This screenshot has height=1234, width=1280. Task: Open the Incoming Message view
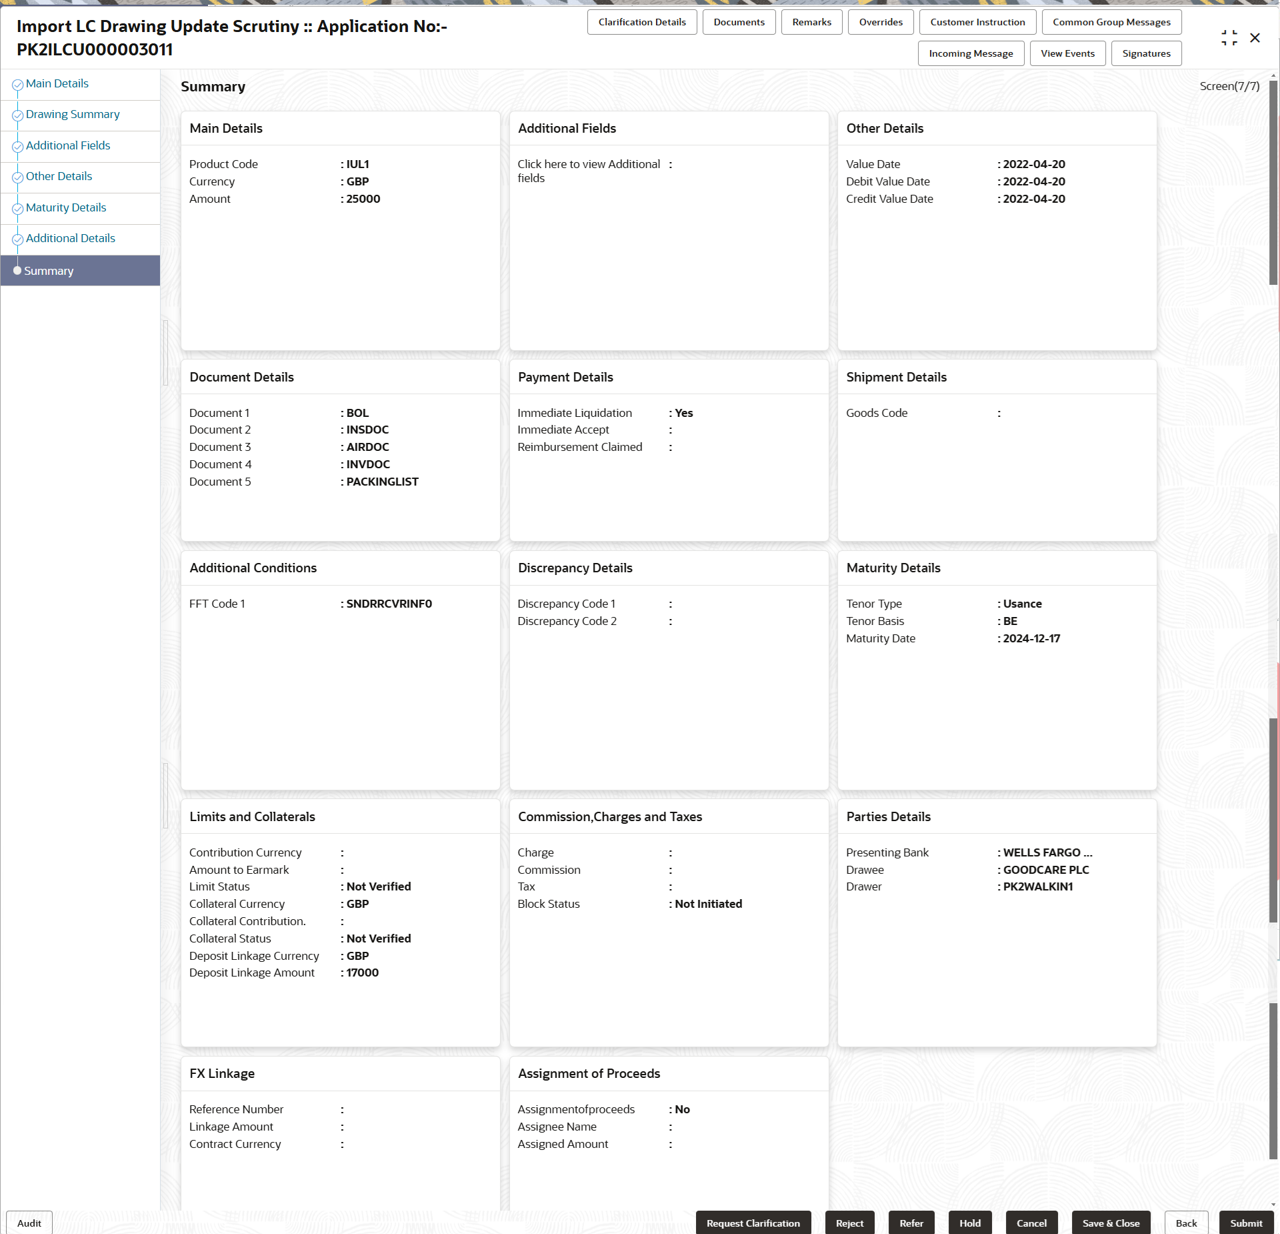(x=971, y=53)
